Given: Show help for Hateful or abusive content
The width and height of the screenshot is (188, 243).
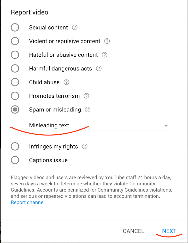Looking at the screenshot, I should point(104,55).
